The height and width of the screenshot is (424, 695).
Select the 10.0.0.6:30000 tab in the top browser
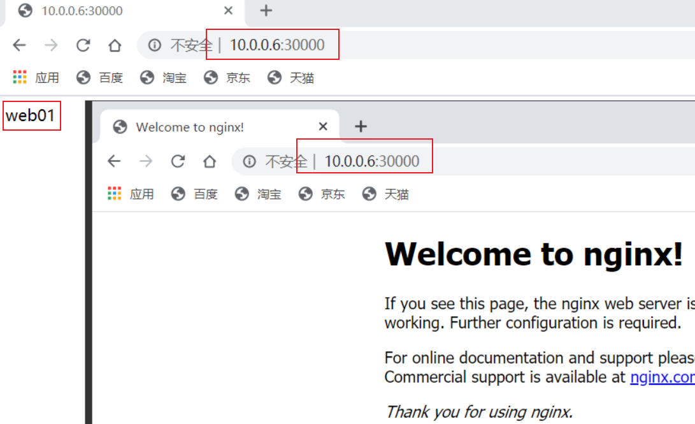coord(83,11)
